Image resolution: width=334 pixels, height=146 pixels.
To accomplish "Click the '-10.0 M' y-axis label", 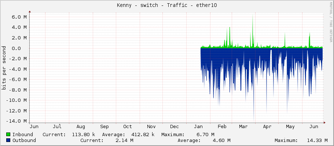I will [x=16, y=100].
